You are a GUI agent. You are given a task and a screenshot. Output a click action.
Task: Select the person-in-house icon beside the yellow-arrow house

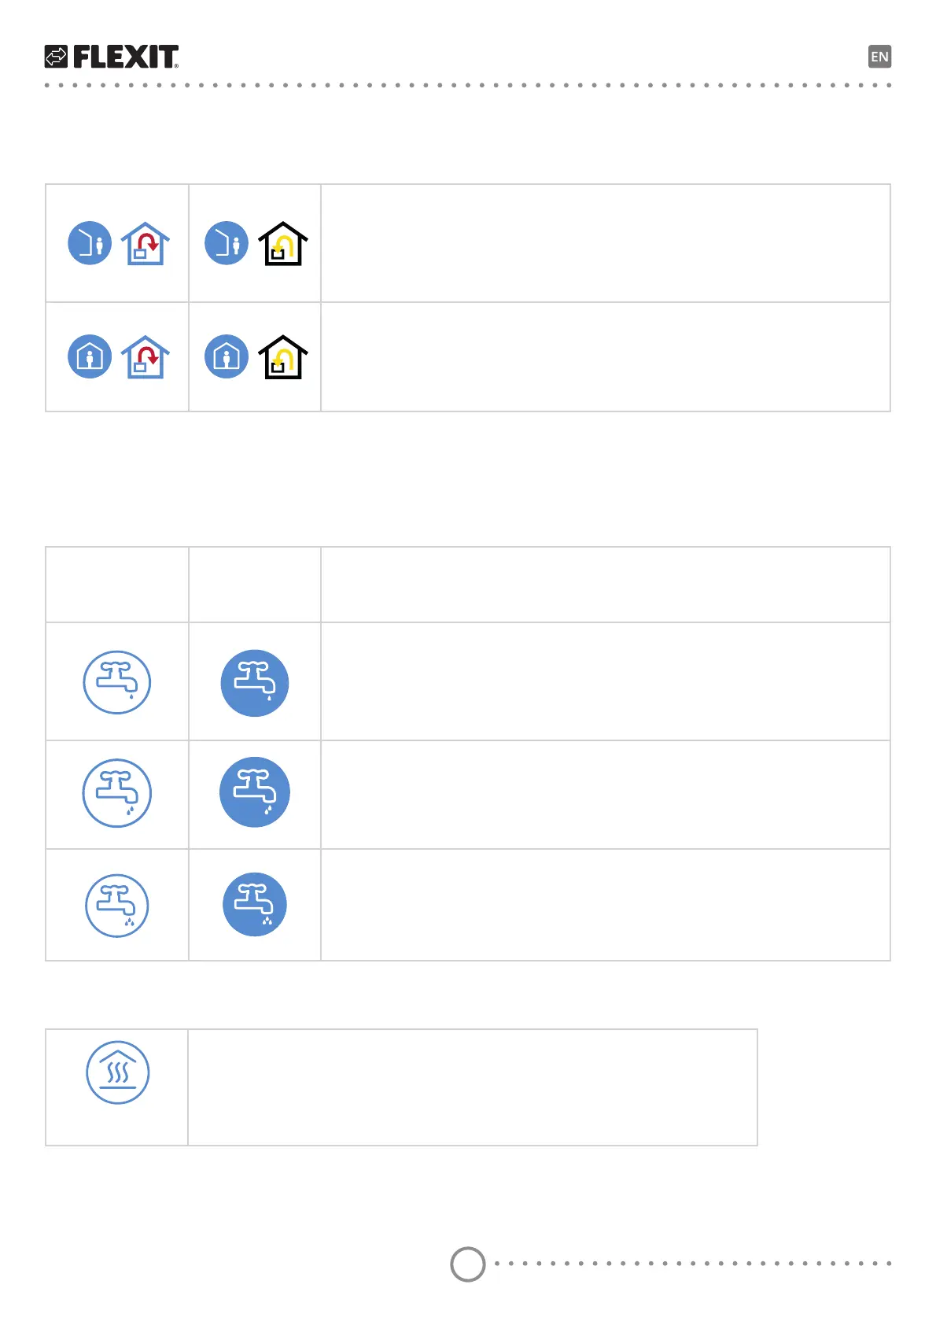click(227, 356)
